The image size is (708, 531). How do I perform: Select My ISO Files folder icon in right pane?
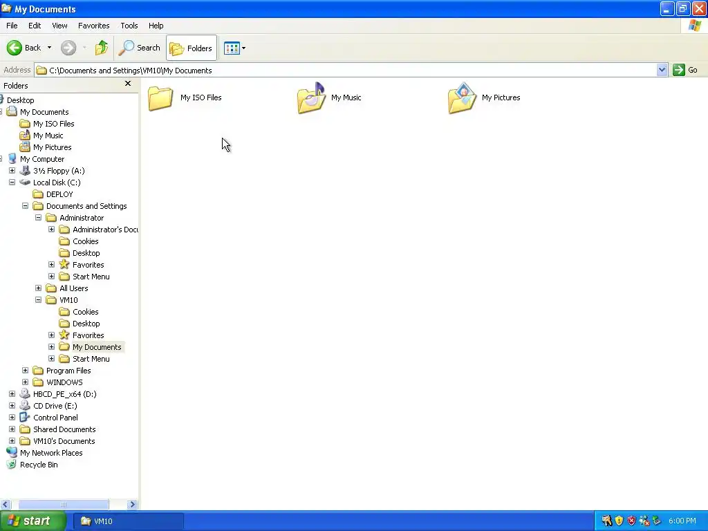coord(160,98)
